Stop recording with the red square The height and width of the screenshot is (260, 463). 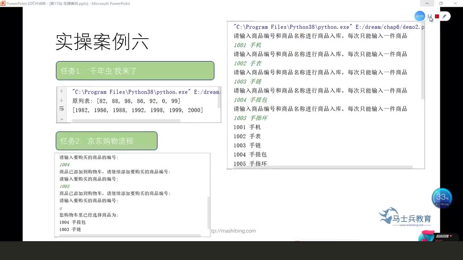pos(437,16)
